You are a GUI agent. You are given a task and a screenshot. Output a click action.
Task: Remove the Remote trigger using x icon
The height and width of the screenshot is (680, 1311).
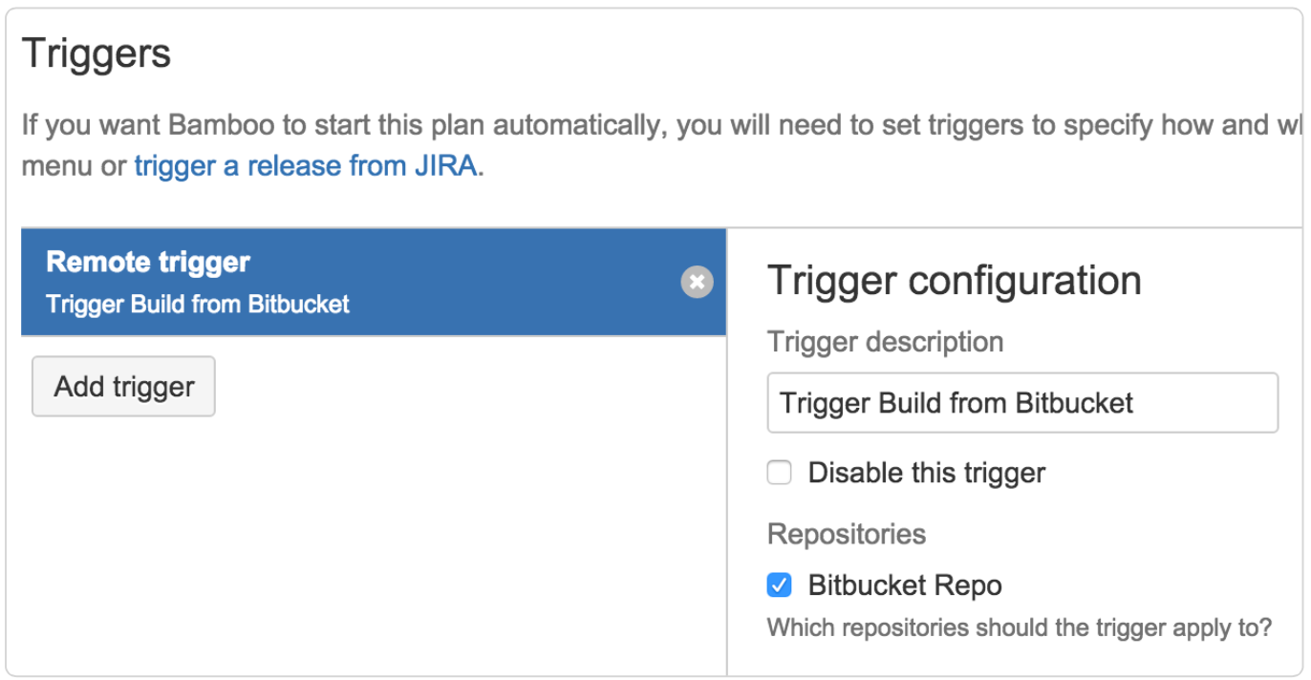(697, 282)
